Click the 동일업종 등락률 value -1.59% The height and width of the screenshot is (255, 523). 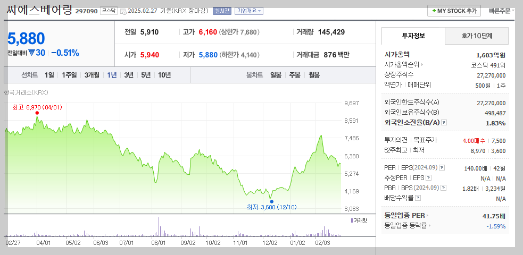pos(496,226)
